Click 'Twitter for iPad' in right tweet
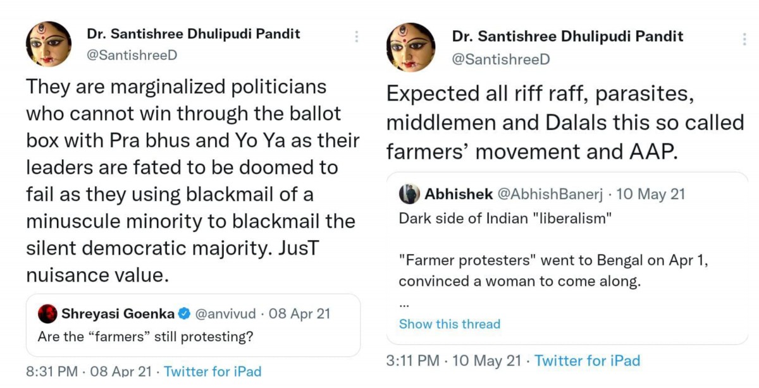The width and height of the screenshot is (759, 388). [x=587, y=361]
